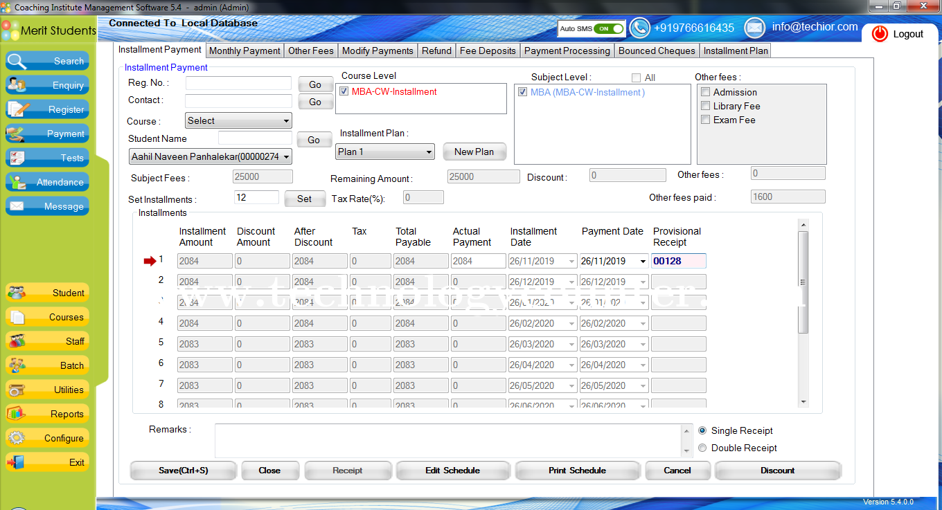The width and height of the screenshot is (942, 510).
Task: Open the Courses module
Action: (x=47, y=317)
